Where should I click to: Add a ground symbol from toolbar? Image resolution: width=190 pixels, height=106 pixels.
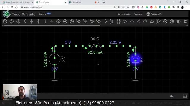pyautogui.click(x=52, y=21)
